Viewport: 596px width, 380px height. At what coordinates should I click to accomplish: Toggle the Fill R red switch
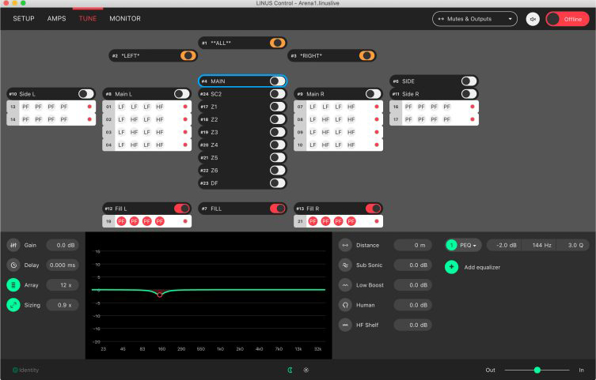(373, 209)
